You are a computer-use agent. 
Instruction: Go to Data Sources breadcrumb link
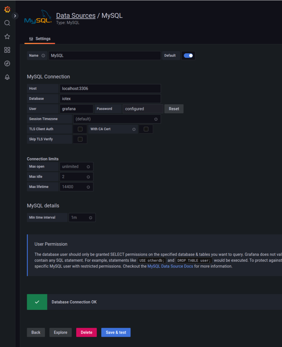coord(76,16)
